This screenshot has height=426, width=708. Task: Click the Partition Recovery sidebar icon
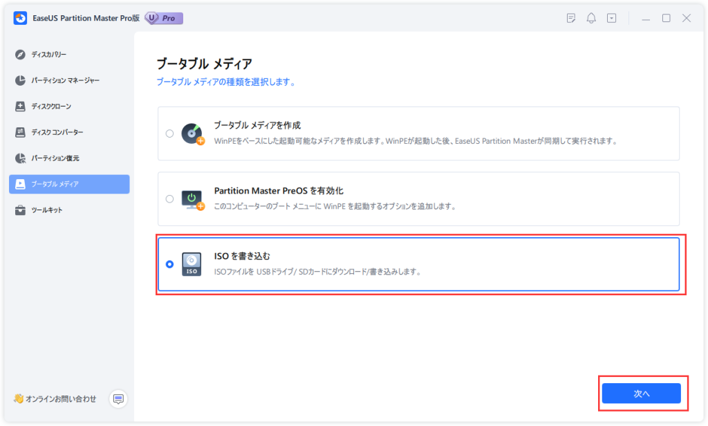pos(20,158)
